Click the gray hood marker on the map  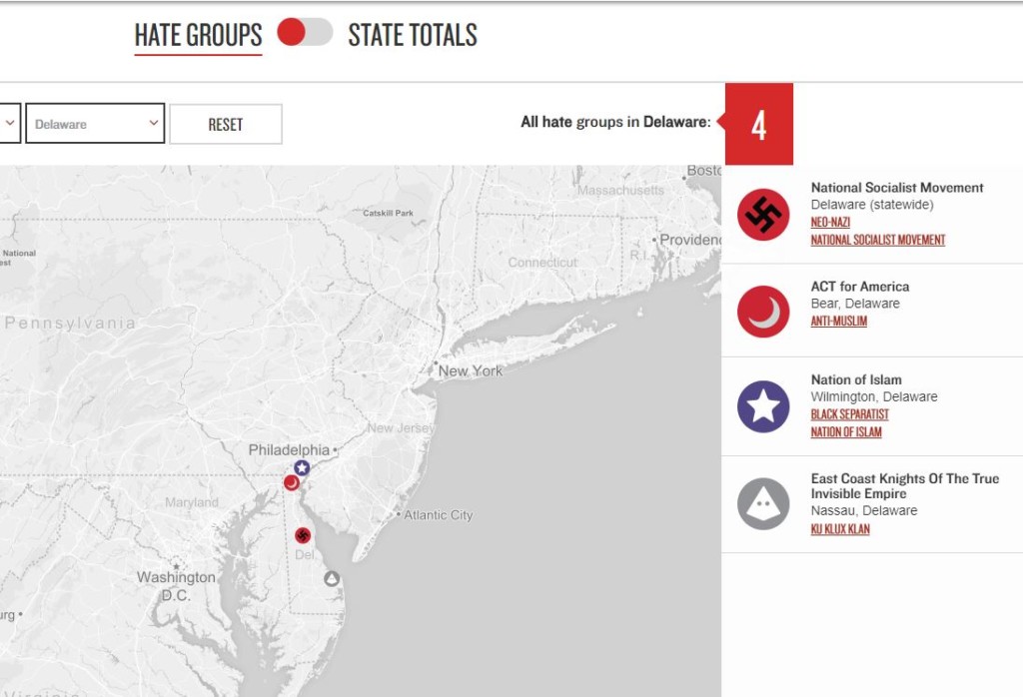pyautogui.click(x=332, y=579)
